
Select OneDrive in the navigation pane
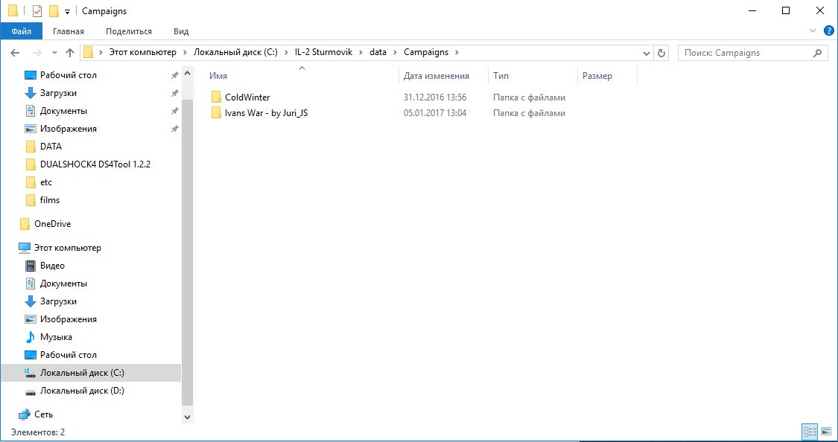click(x=52, y=224)
